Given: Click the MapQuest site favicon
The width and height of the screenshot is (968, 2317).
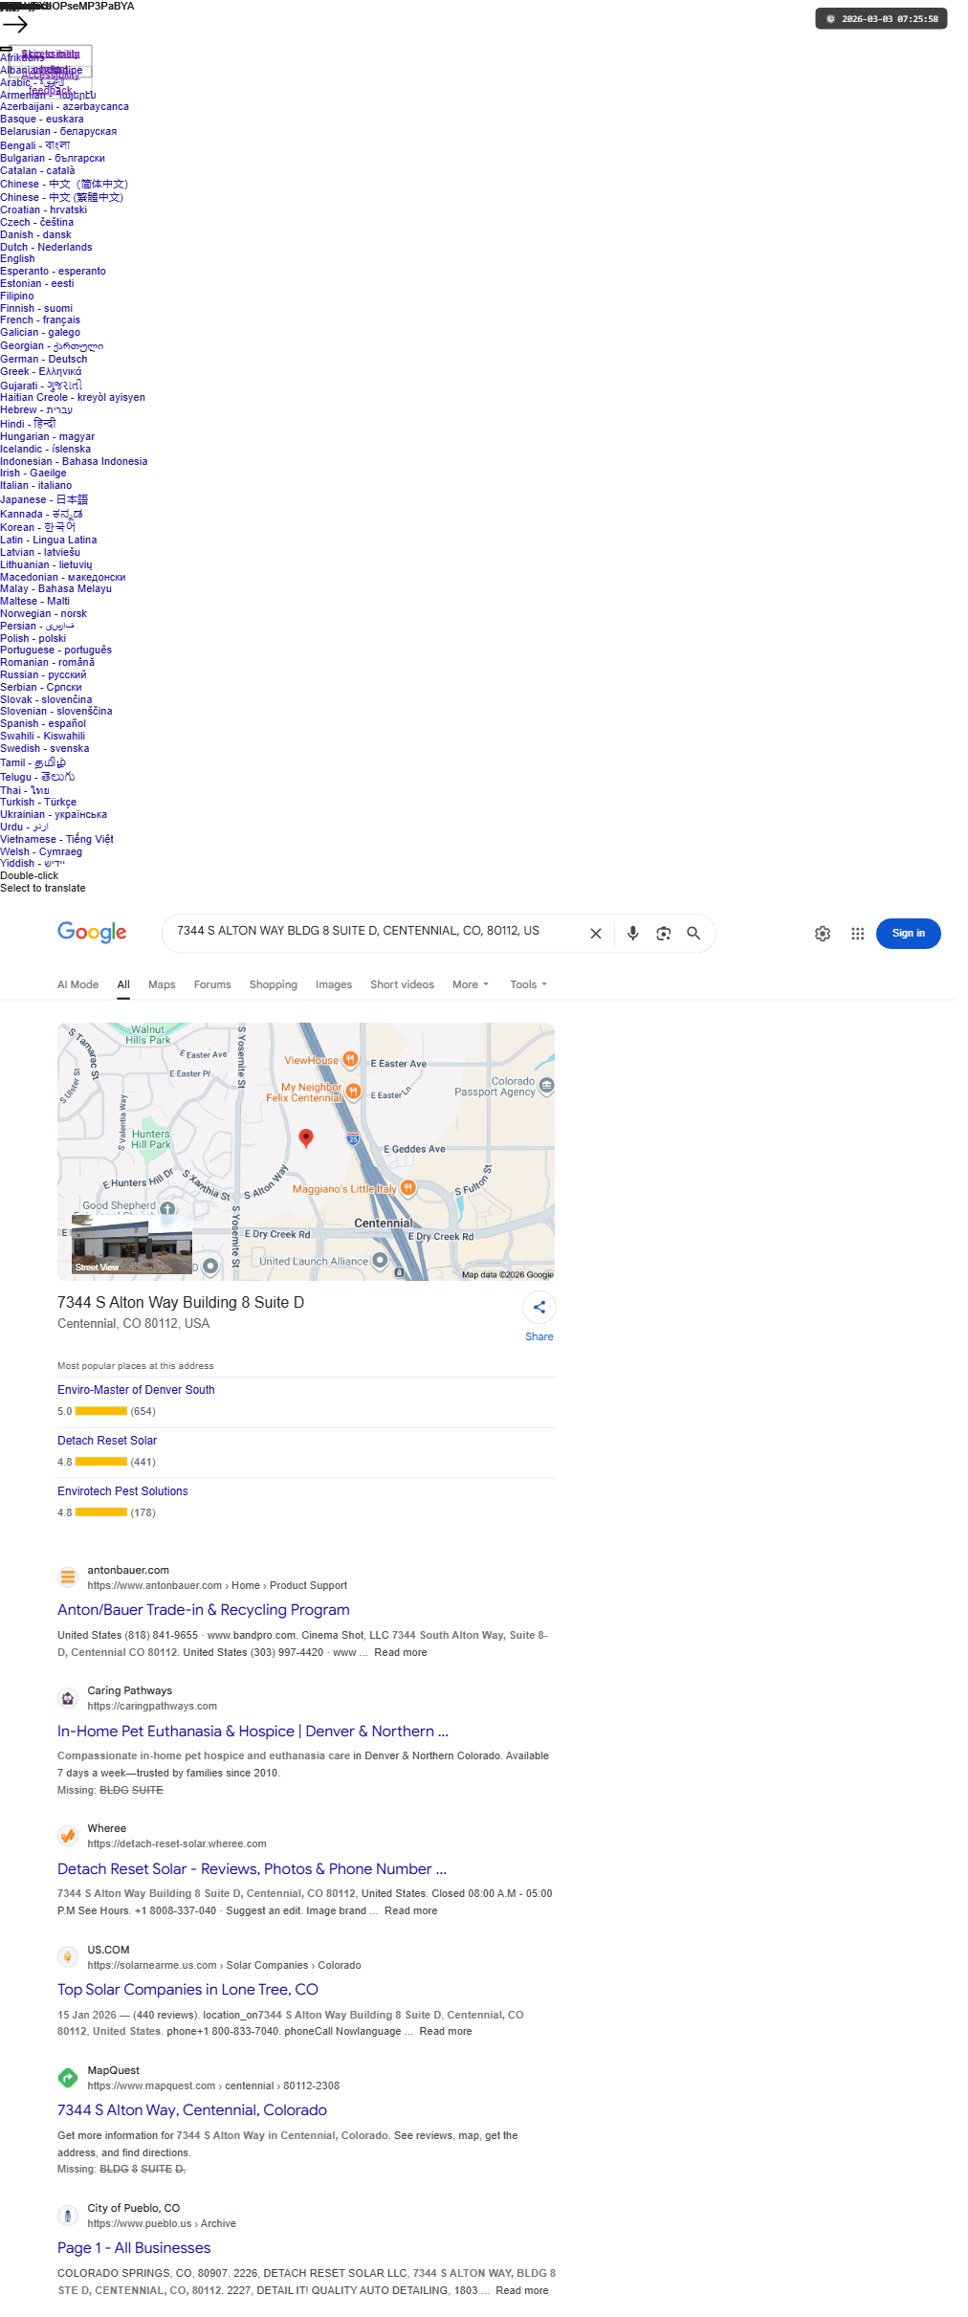Looking at the screenshot, I should coord(68,2078).
